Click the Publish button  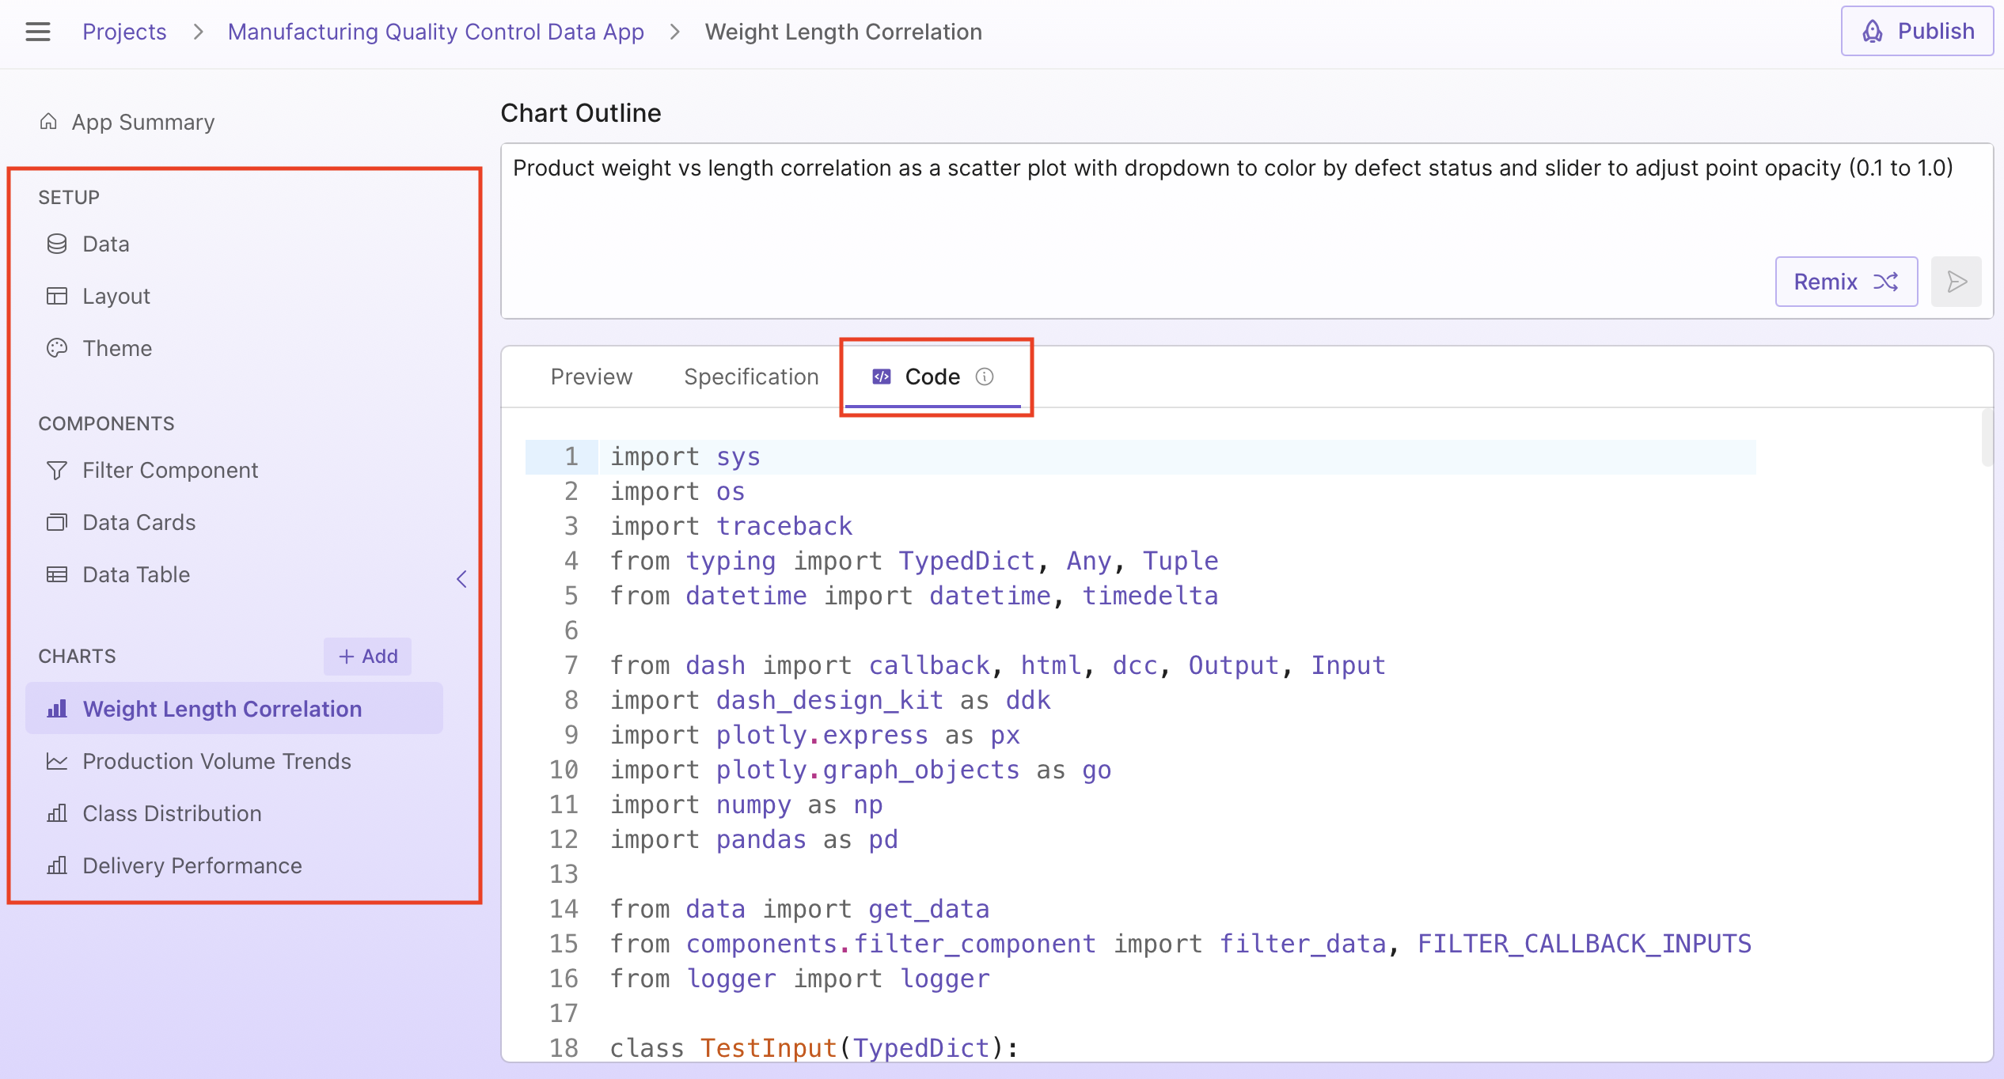[x=1916, y=32]
